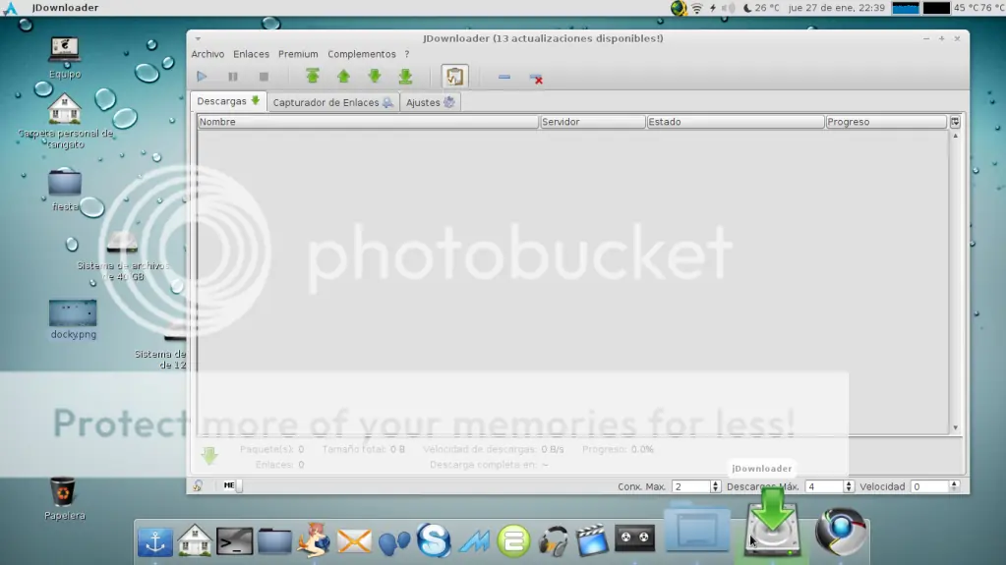
Task: Click scrollbar up arrow in download list
Action: point(955,136)
